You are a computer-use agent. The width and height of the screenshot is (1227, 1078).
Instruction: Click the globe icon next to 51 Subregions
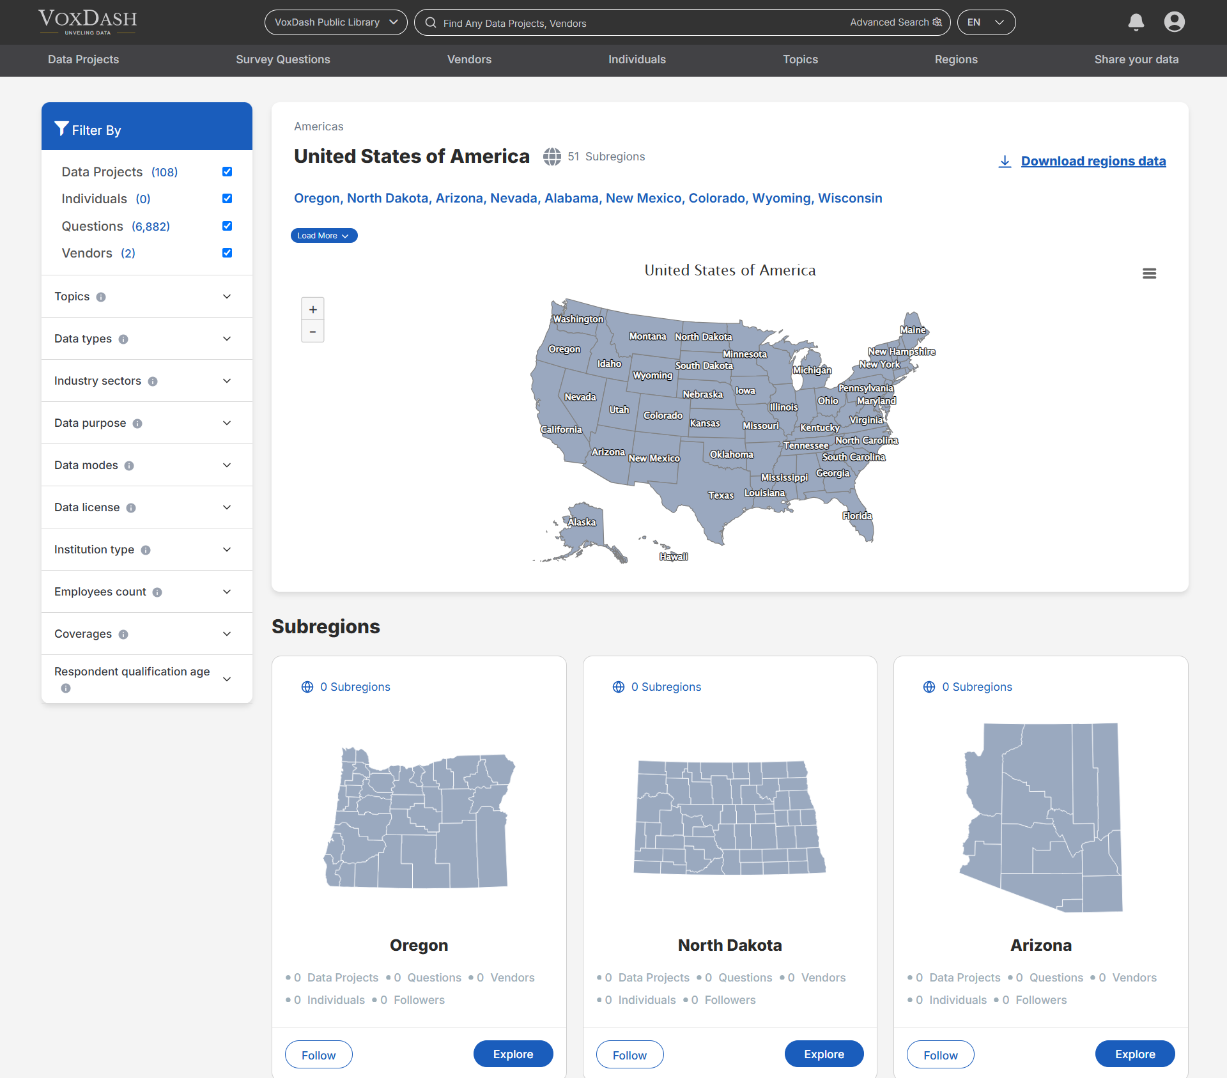pos(552,157)
